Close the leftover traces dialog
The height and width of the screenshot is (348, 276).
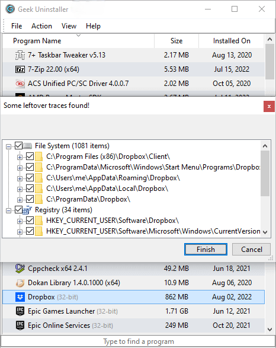coord(269,106)
